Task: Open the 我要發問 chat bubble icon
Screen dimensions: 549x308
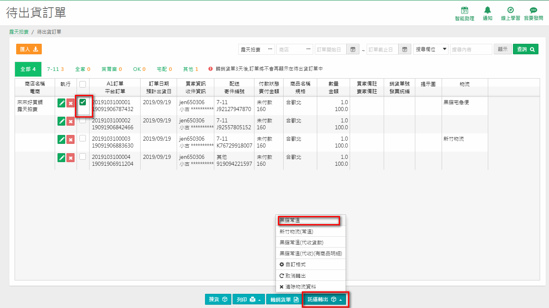Action: (x=533, y=10)
